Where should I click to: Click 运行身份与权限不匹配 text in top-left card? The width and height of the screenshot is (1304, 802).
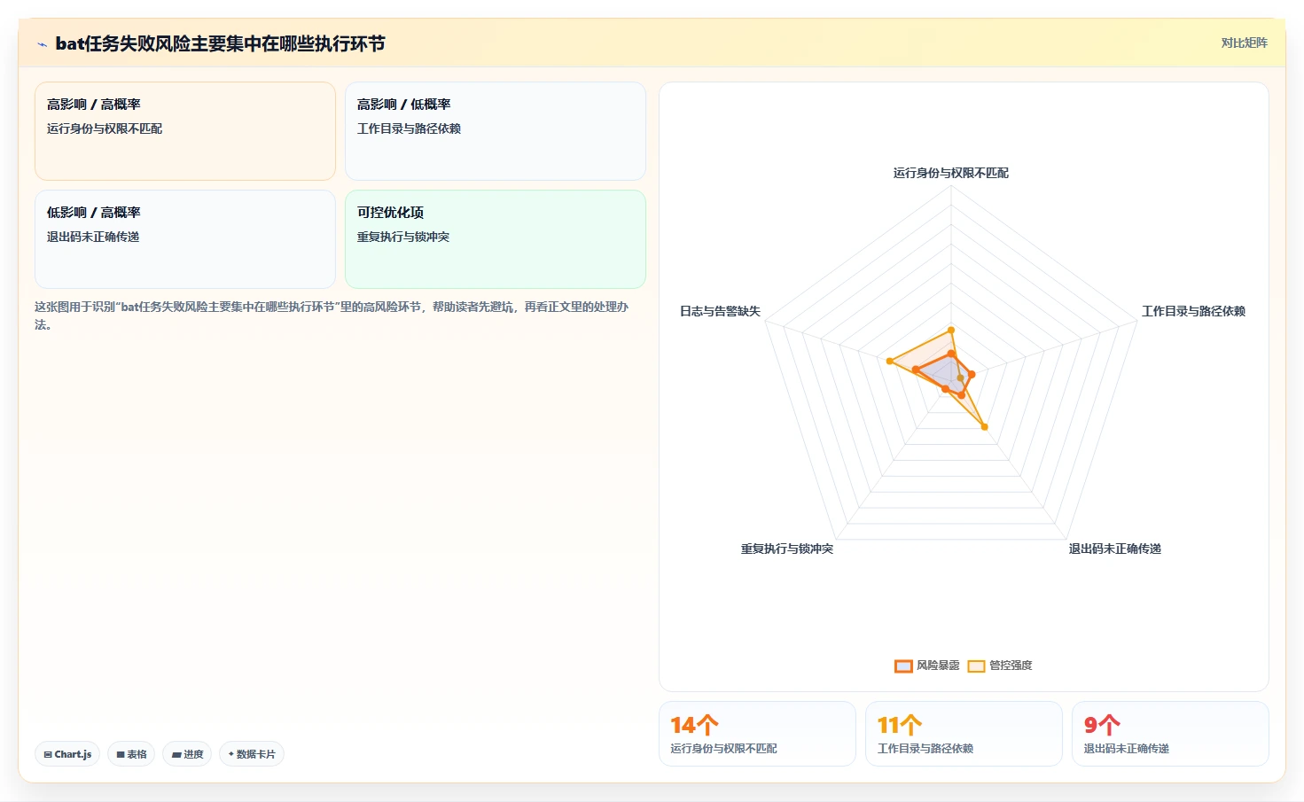point(105,128)
